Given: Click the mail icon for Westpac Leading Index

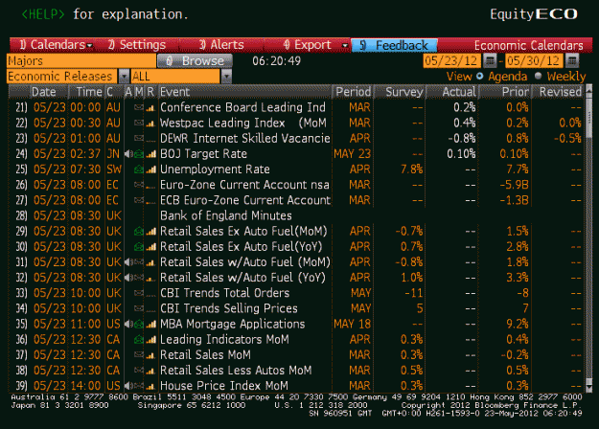Looking at the screenshot, I should tap(139, 123).
